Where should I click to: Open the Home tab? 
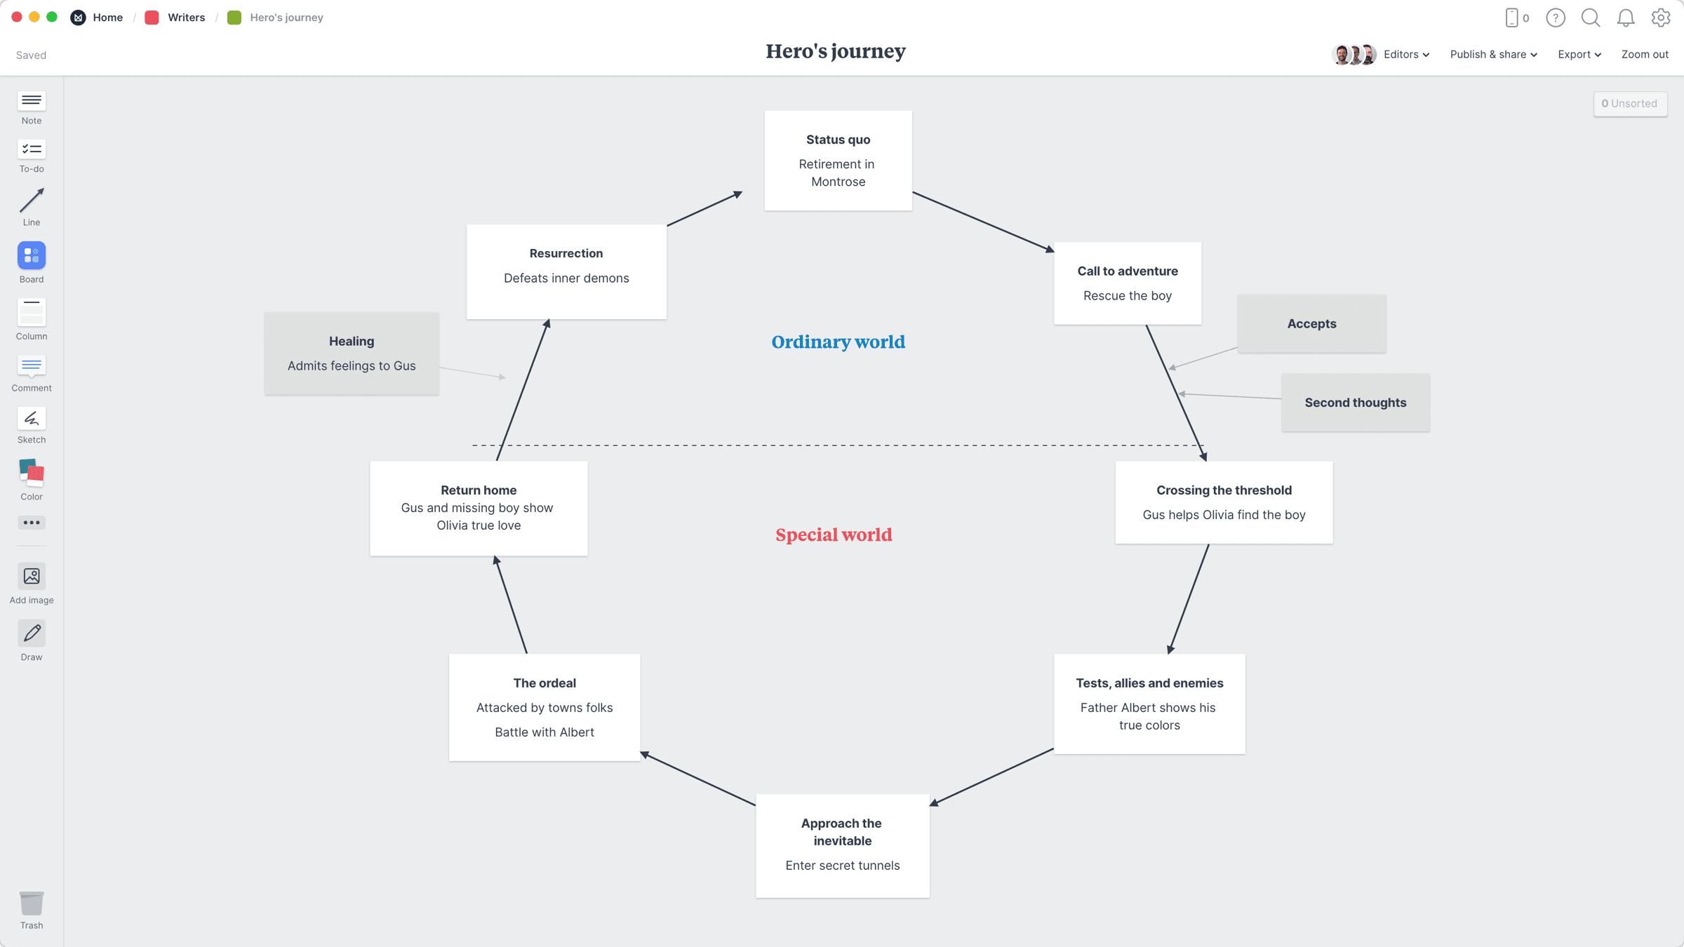point(107,18)
